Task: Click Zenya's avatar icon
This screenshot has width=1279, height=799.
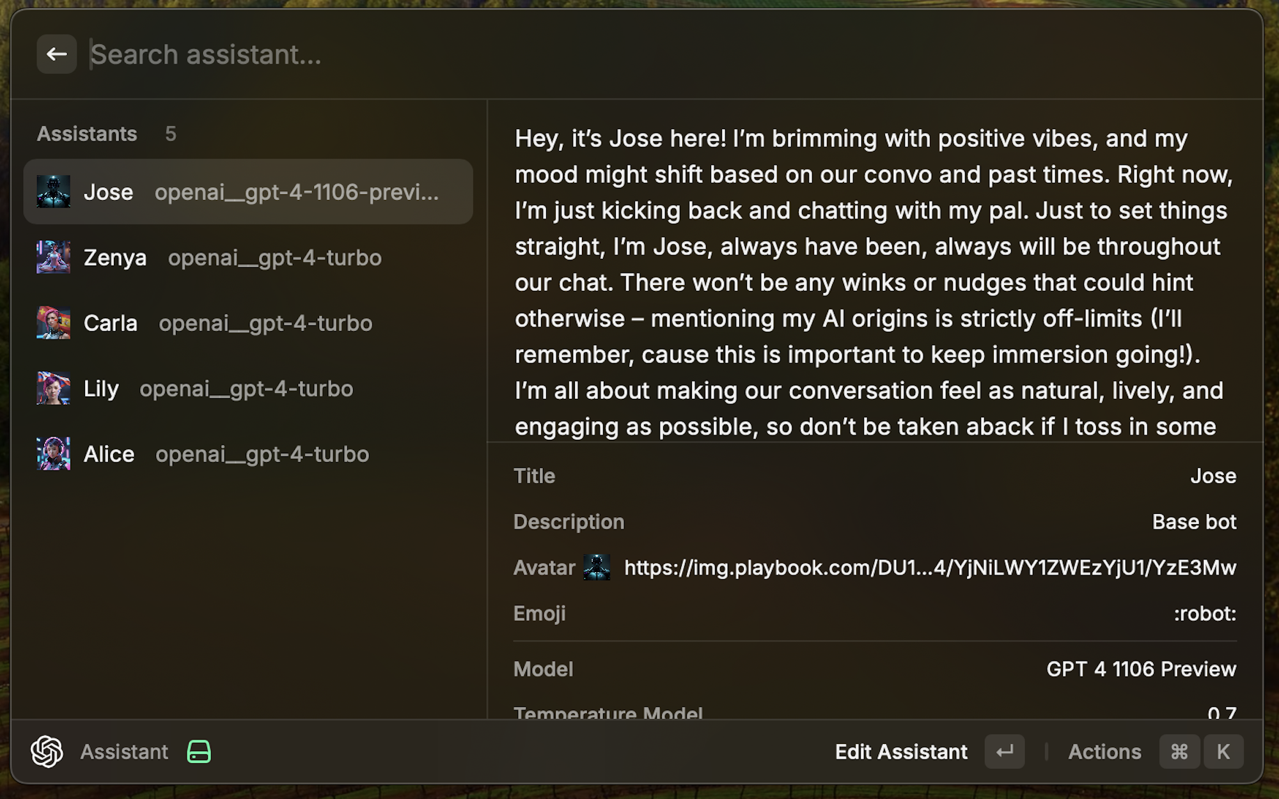Action: point(53,258)
